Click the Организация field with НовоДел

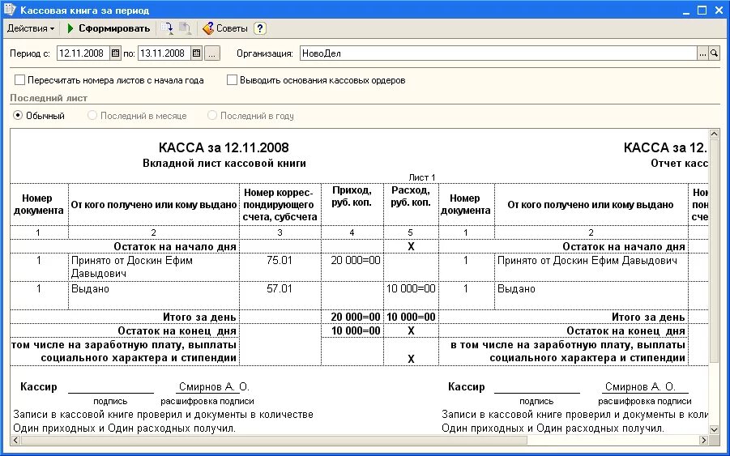coord(498,53)
